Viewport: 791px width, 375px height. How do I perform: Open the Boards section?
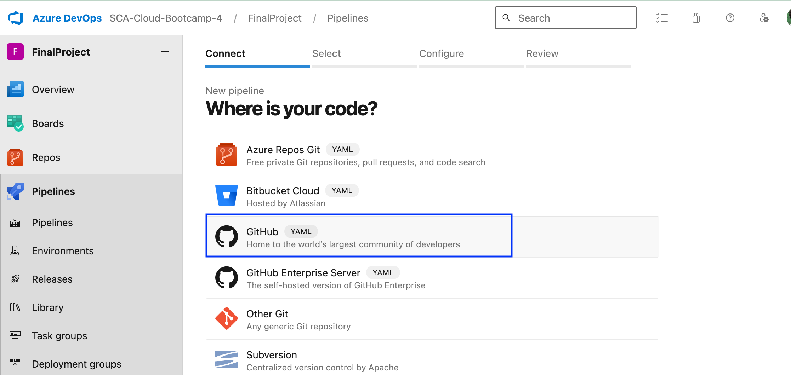pos(48,123)
